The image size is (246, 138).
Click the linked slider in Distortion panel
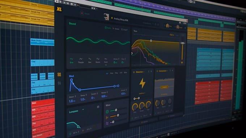[136, 98]
